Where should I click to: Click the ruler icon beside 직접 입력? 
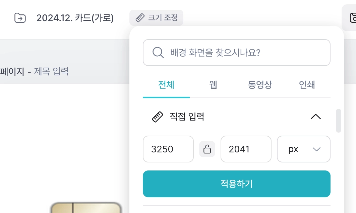158,117
